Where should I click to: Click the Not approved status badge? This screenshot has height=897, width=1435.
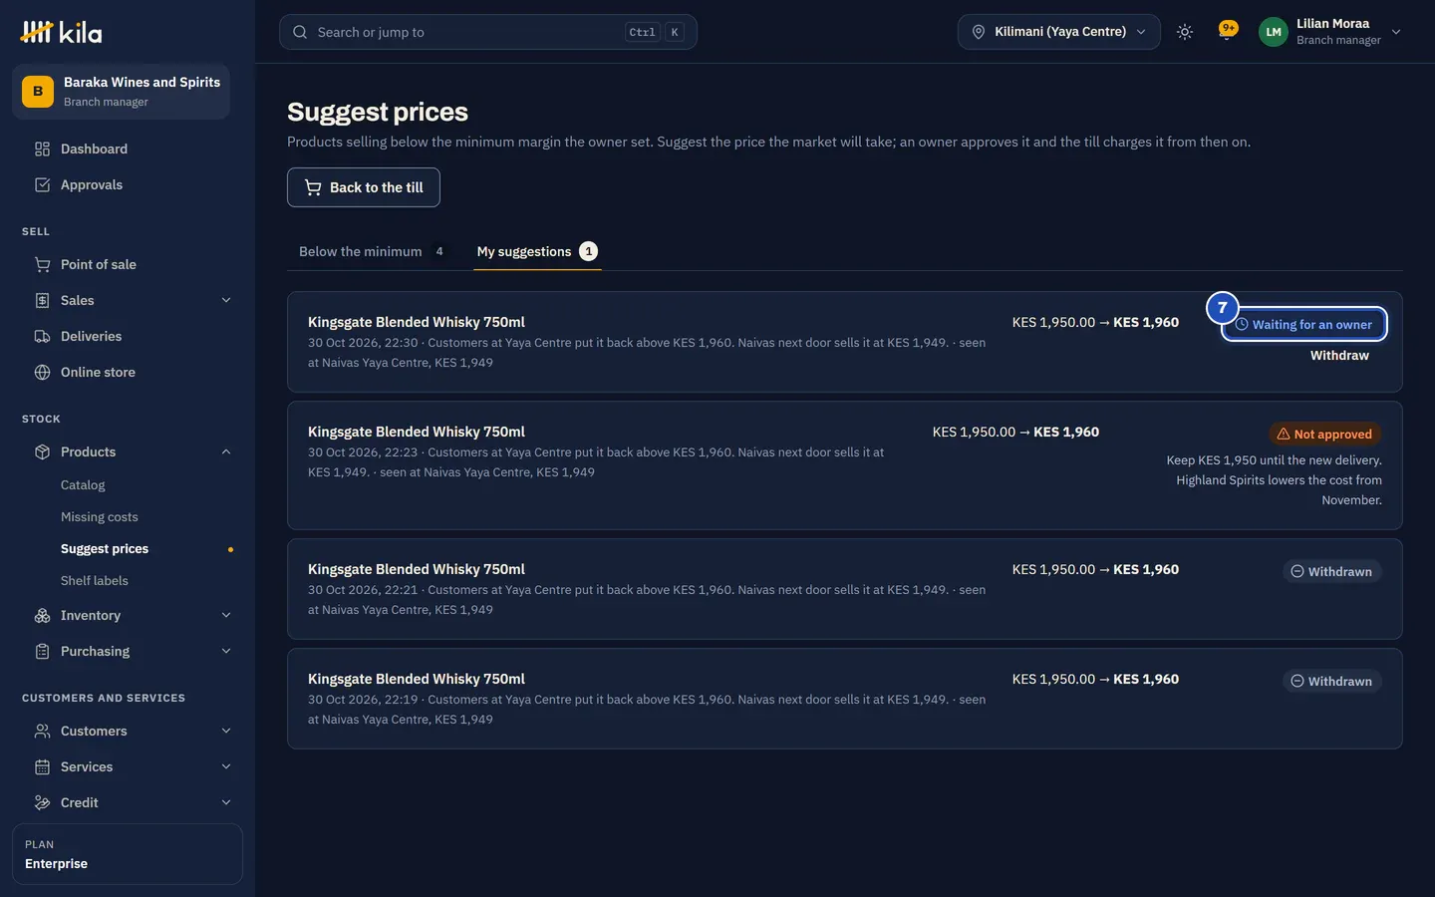tap(1324, 435)
